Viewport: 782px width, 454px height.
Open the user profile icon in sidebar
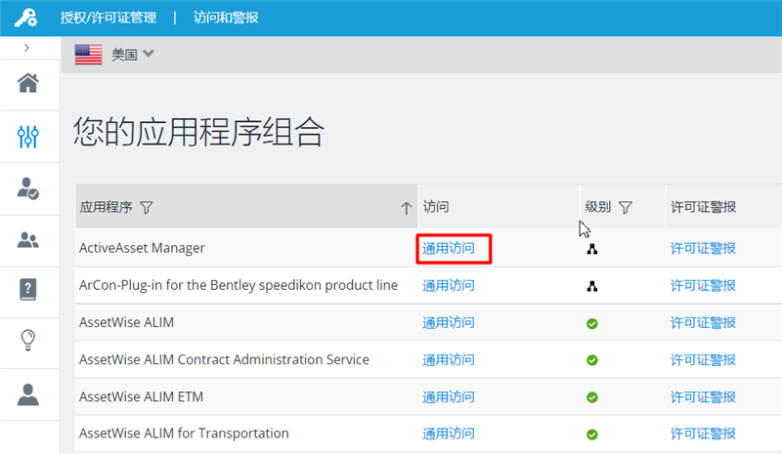coord(28,393)
